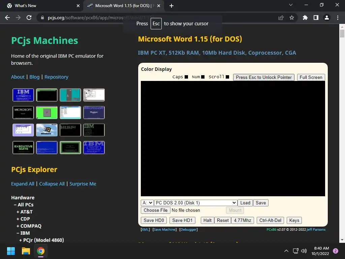345x259 pixels.
Task: Click the Save HD1 button
Action: [x=182, y=221]
